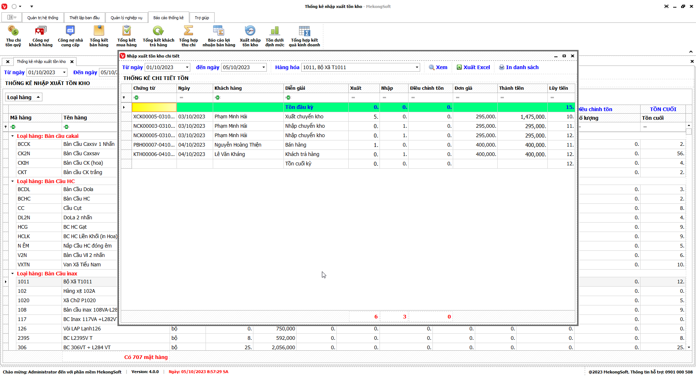Viewport: 696px width, 376px height.
Task: Open the dialog's Từ ngày date dropdown
Action: 187,67
